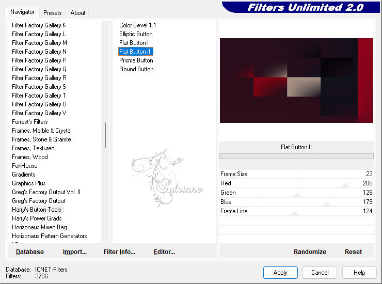Image resolution: width=382 pixels, height=284 pixels.
Task: Select Filter Factory Gallery Q
Action: (x=39, y=69)
